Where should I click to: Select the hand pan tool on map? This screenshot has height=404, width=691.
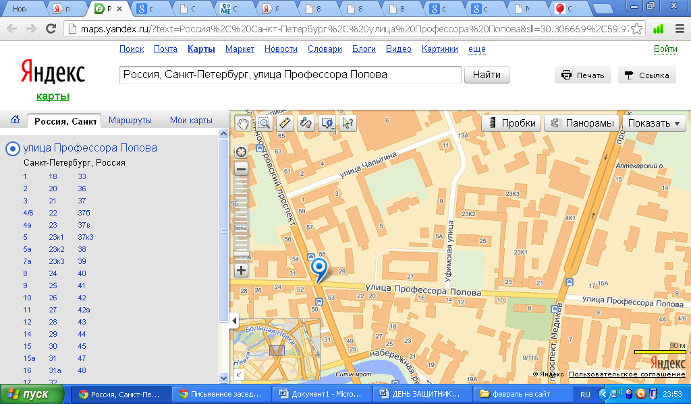(243, 123)
